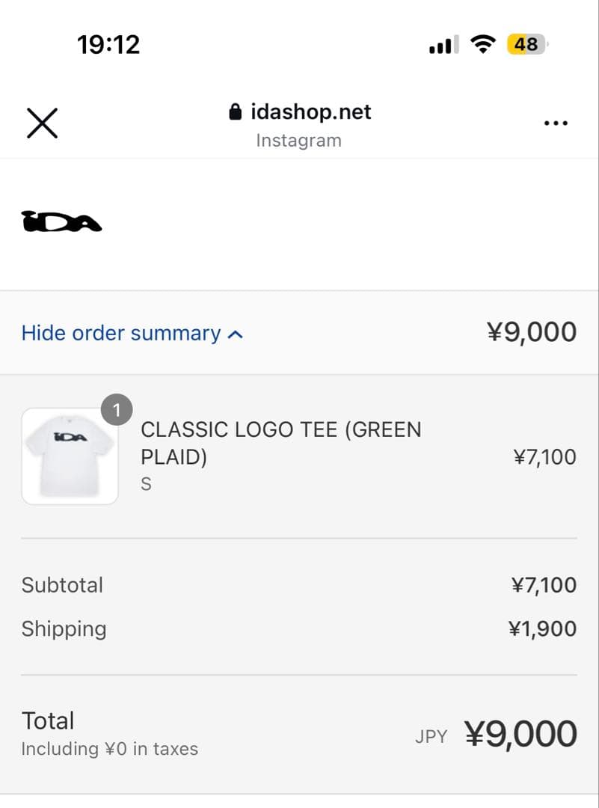The image size is (599, 808).
Task: Tap the cellular signal indicator
Action: click(442, 44)
